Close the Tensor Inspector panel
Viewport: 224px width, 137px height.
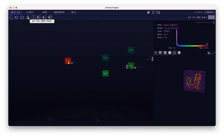(x=213, y=22)
